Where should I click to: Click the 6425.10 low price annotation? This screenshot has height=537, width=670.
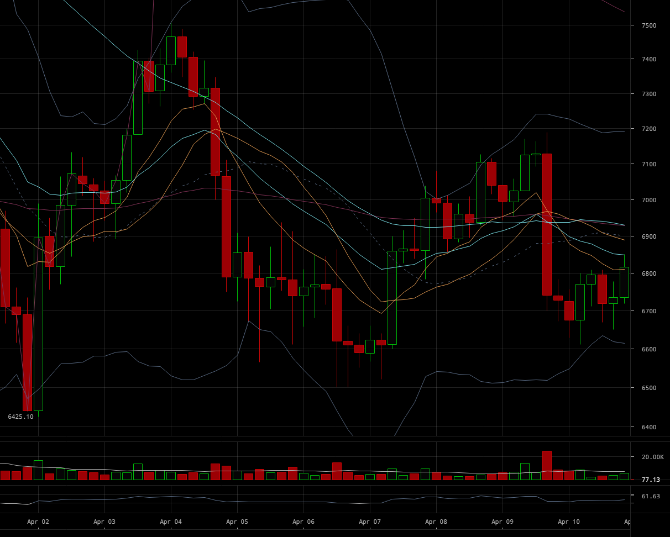click(x=20, y=417)
